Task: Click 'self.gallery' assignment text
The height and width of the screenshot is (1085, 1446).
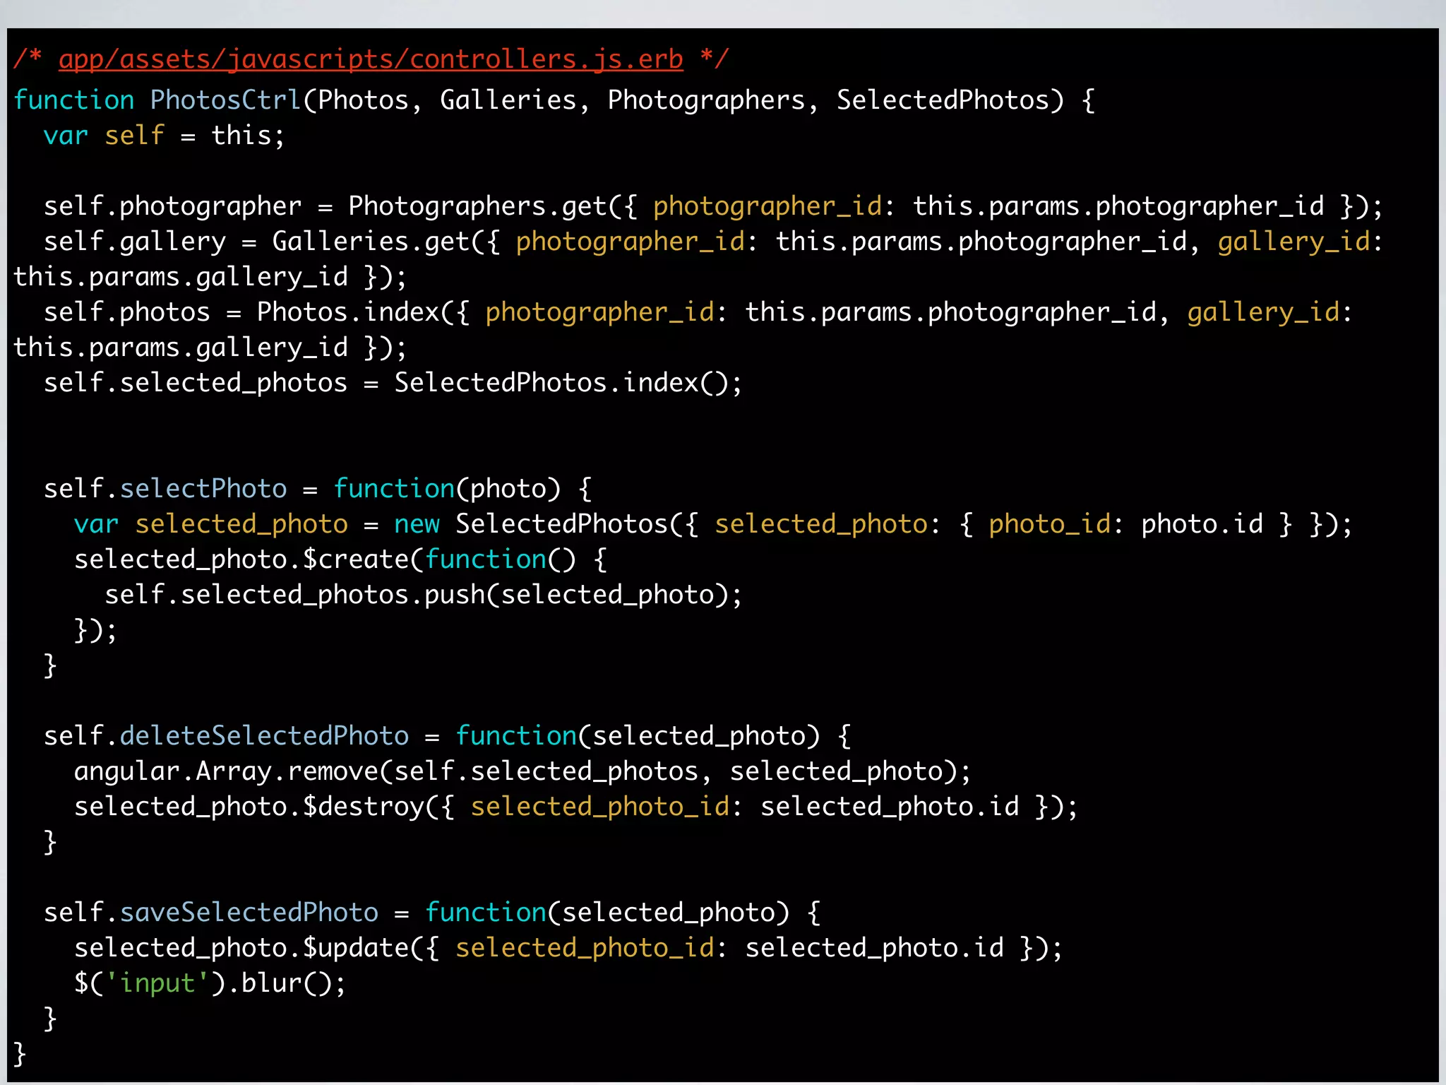Action: [x=135, y=242]
